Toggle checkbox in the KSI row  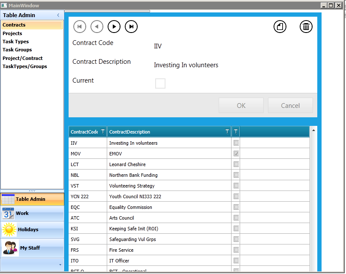click(236, 229)
